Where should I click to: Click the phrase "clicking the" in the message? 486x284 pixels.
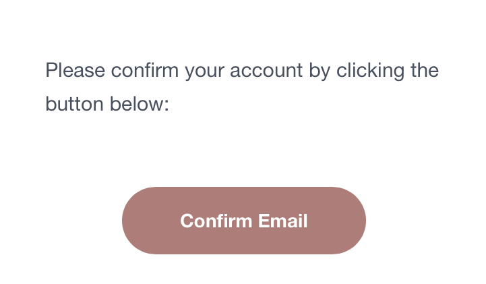click(x=388, y=70)
